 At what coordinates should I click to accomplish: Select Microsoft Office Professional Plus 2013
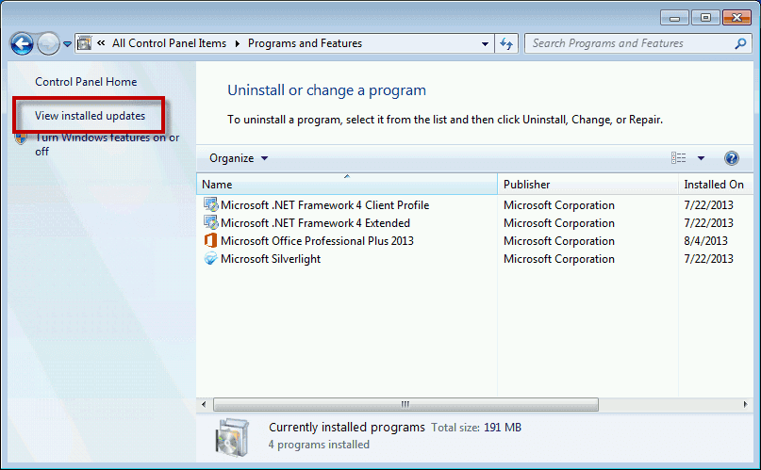tap(317, 241)
